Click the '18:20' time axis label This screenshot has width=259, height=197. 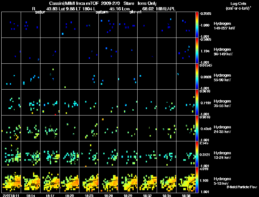70,195
